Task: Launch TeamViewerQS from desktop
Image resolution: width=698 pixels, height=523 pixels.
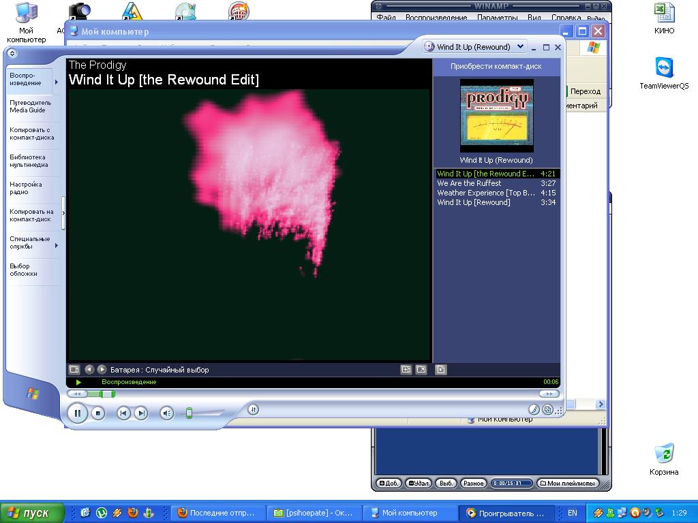Action: click(664, 74)
